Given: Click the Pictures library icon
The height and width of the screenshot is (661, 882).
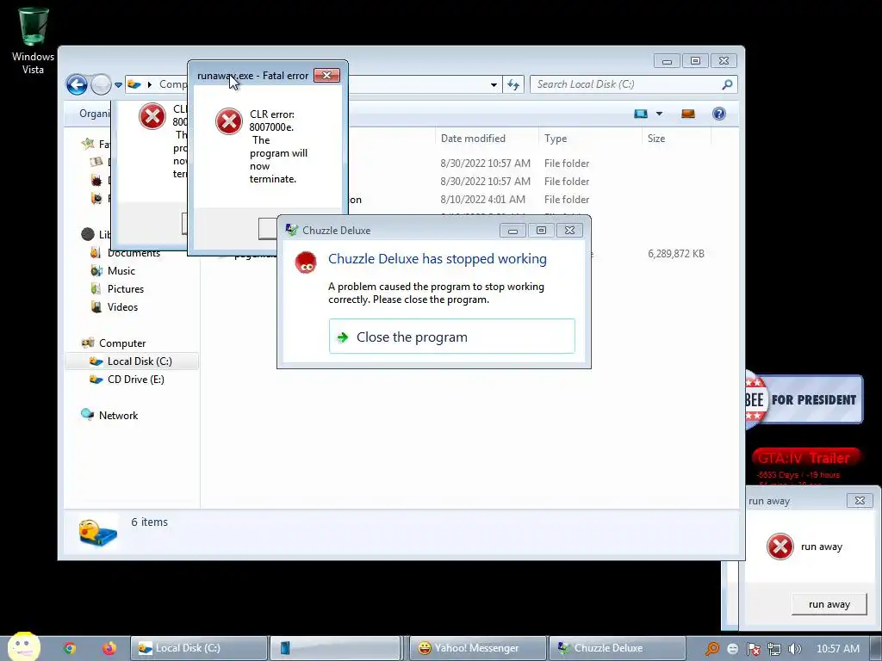Looking at the screenshot, I should tap(96, 289).
